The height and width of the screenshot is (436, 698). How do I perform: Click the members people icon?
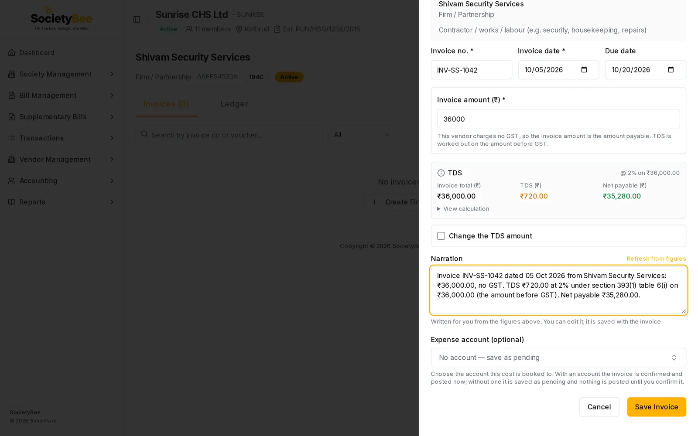189,29
